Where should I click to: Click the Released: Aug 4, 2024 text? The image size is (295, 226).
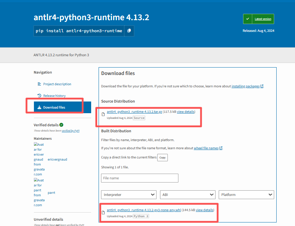[258, 31]
